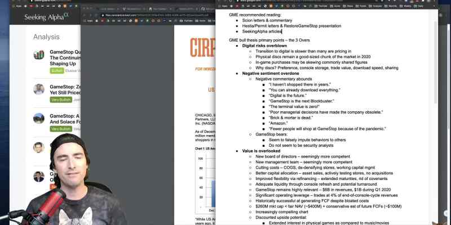Place the cursor after 'SeekingAlpha articles' bullet
The height and width of the screenshot is (225, 451).
click(282, 31)
